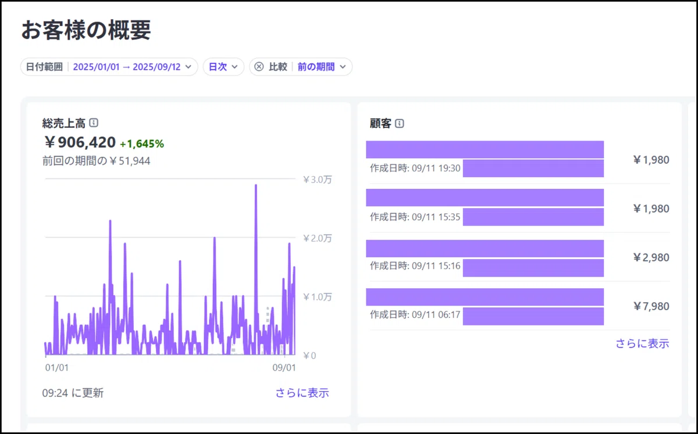The height and width of the screenshot is (434, 698).
Task: Click info icon next to 総売上高
Action: [x=94, y=123]
